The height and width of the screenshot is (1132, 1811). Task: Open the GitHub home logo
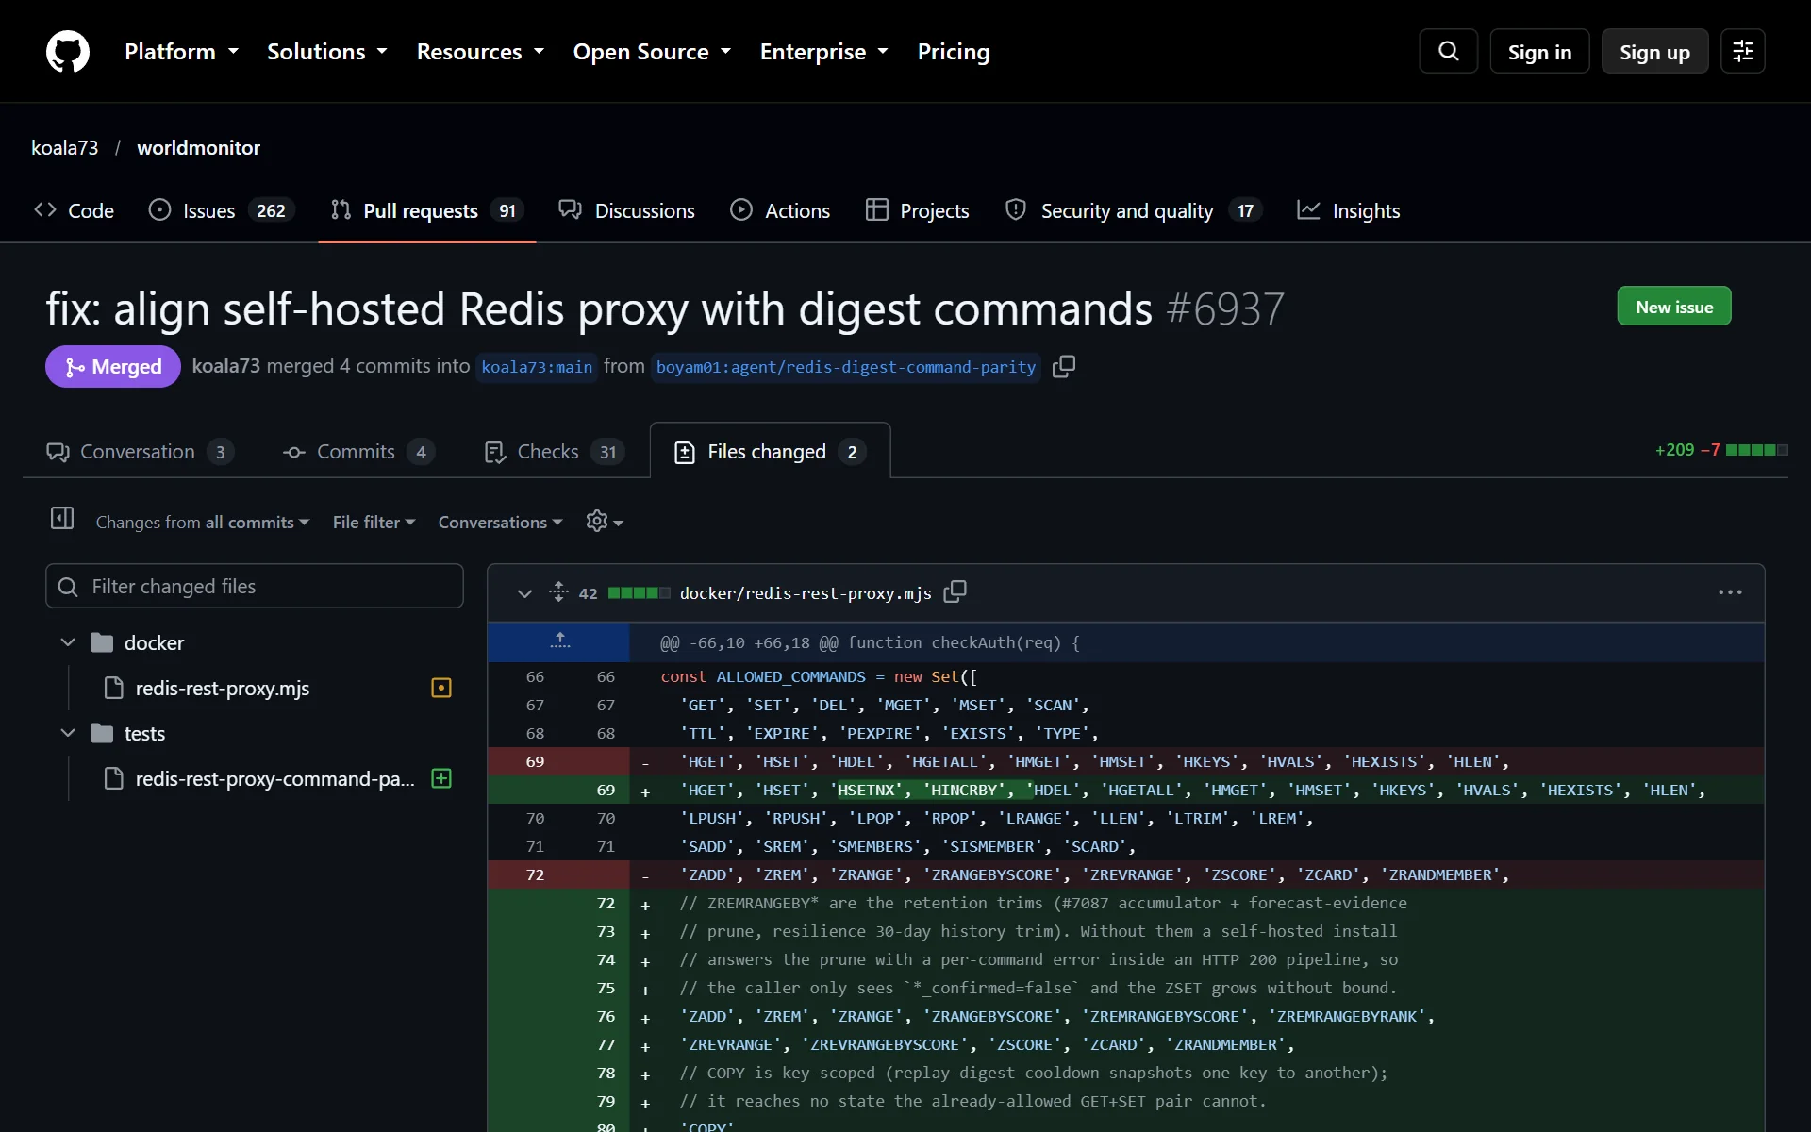coord(68,51)
